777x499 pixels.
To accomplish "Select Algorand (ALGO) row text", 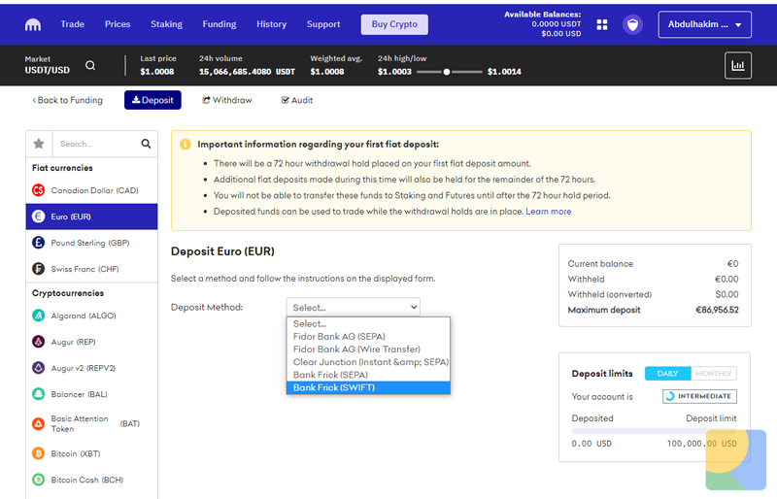I will pyautogui.click(x=84, y=316).
